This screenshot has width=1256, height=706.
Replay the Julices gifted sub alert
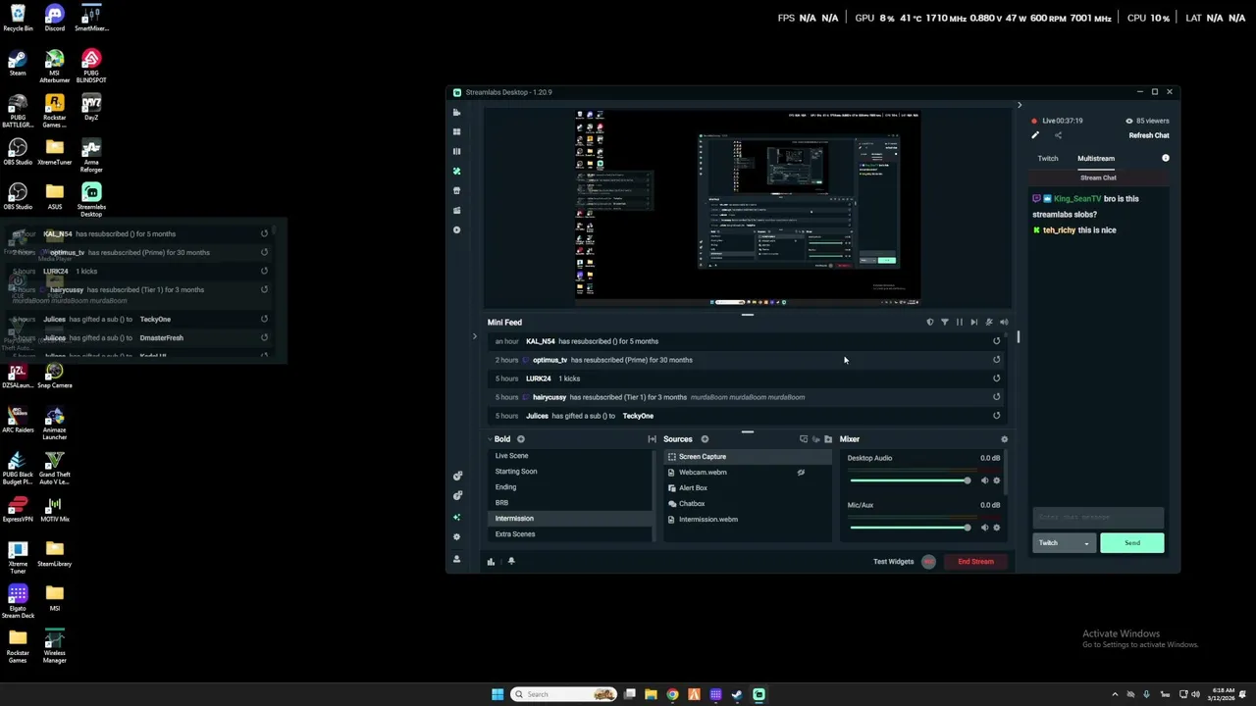click(997, 416)
